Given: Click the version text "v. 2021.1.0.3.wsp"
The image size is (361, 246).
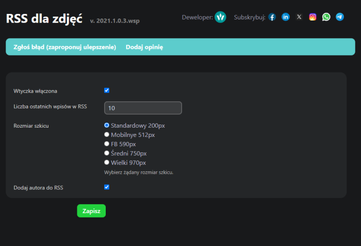Looking at the screenshot, I should pos(114,21).
